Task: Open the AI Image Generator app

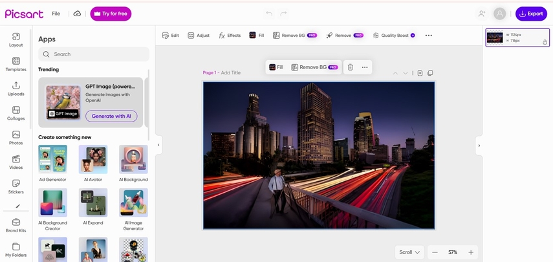Action: (133, 210)
